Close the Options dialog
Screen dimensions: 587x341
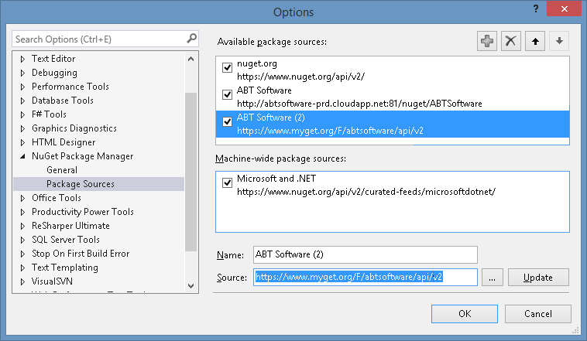pos(565,9)
